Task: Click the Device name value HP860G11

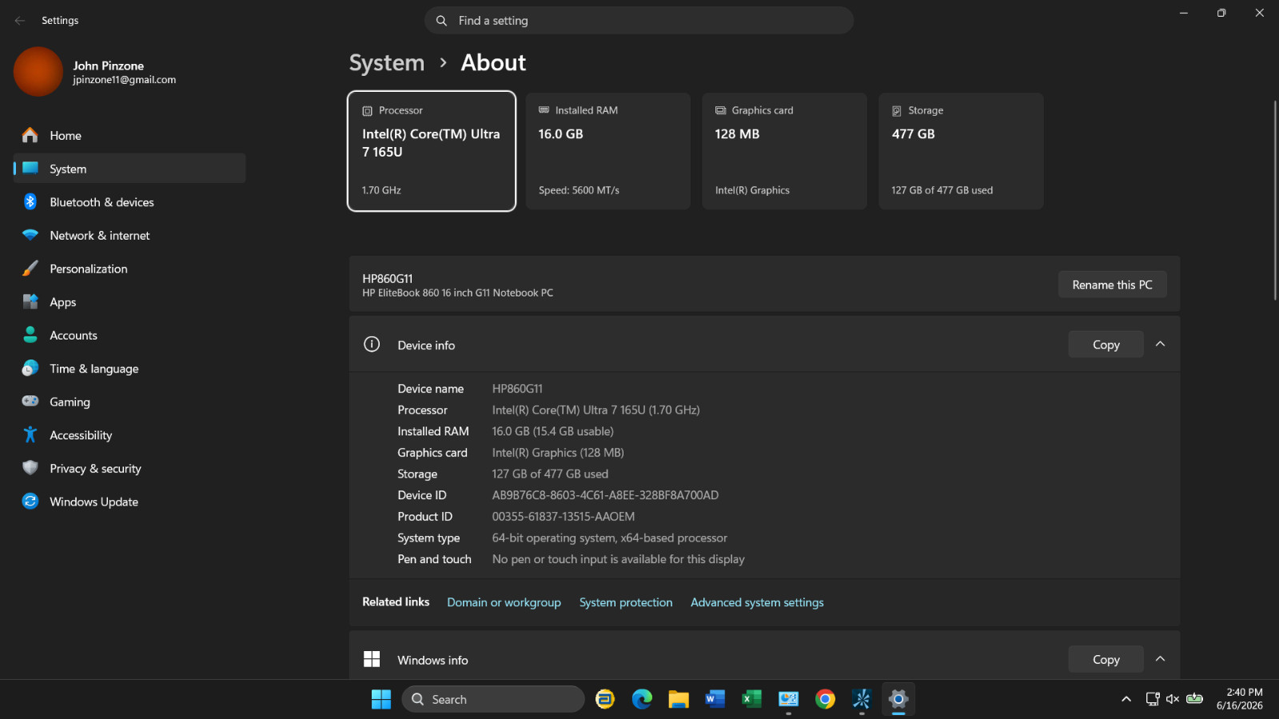Action: 517,389
